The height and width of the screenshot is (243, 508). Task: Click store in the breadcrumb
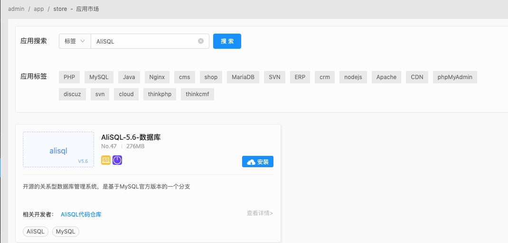pyautogui.click(x=60, y=9)
